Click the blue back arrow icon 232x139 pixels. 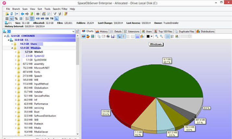[22, 14]
